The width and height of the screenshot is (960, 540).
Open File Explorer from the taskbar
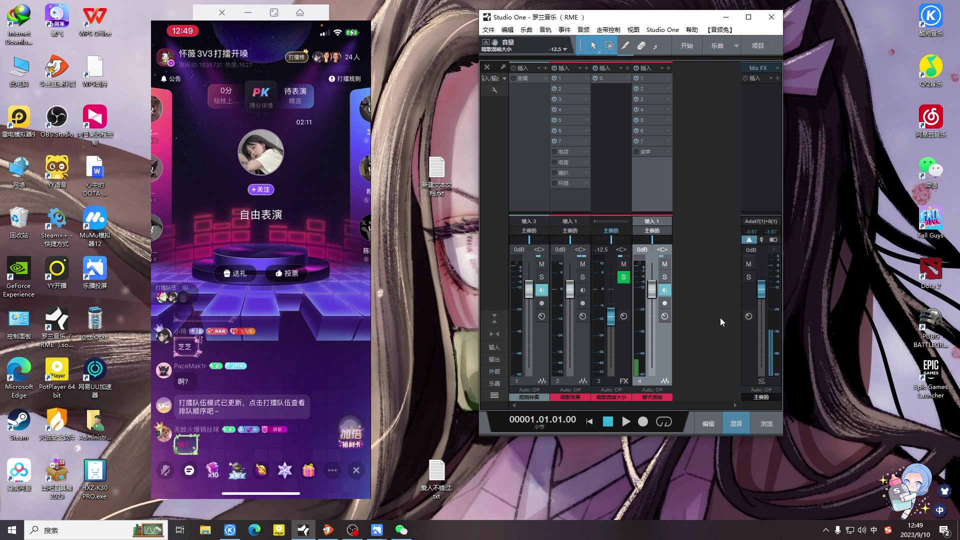pyautogui.click(x=205, y=530)
